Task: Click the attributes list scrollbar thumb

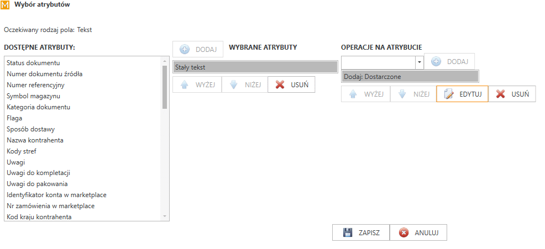Action: [165, 87]
